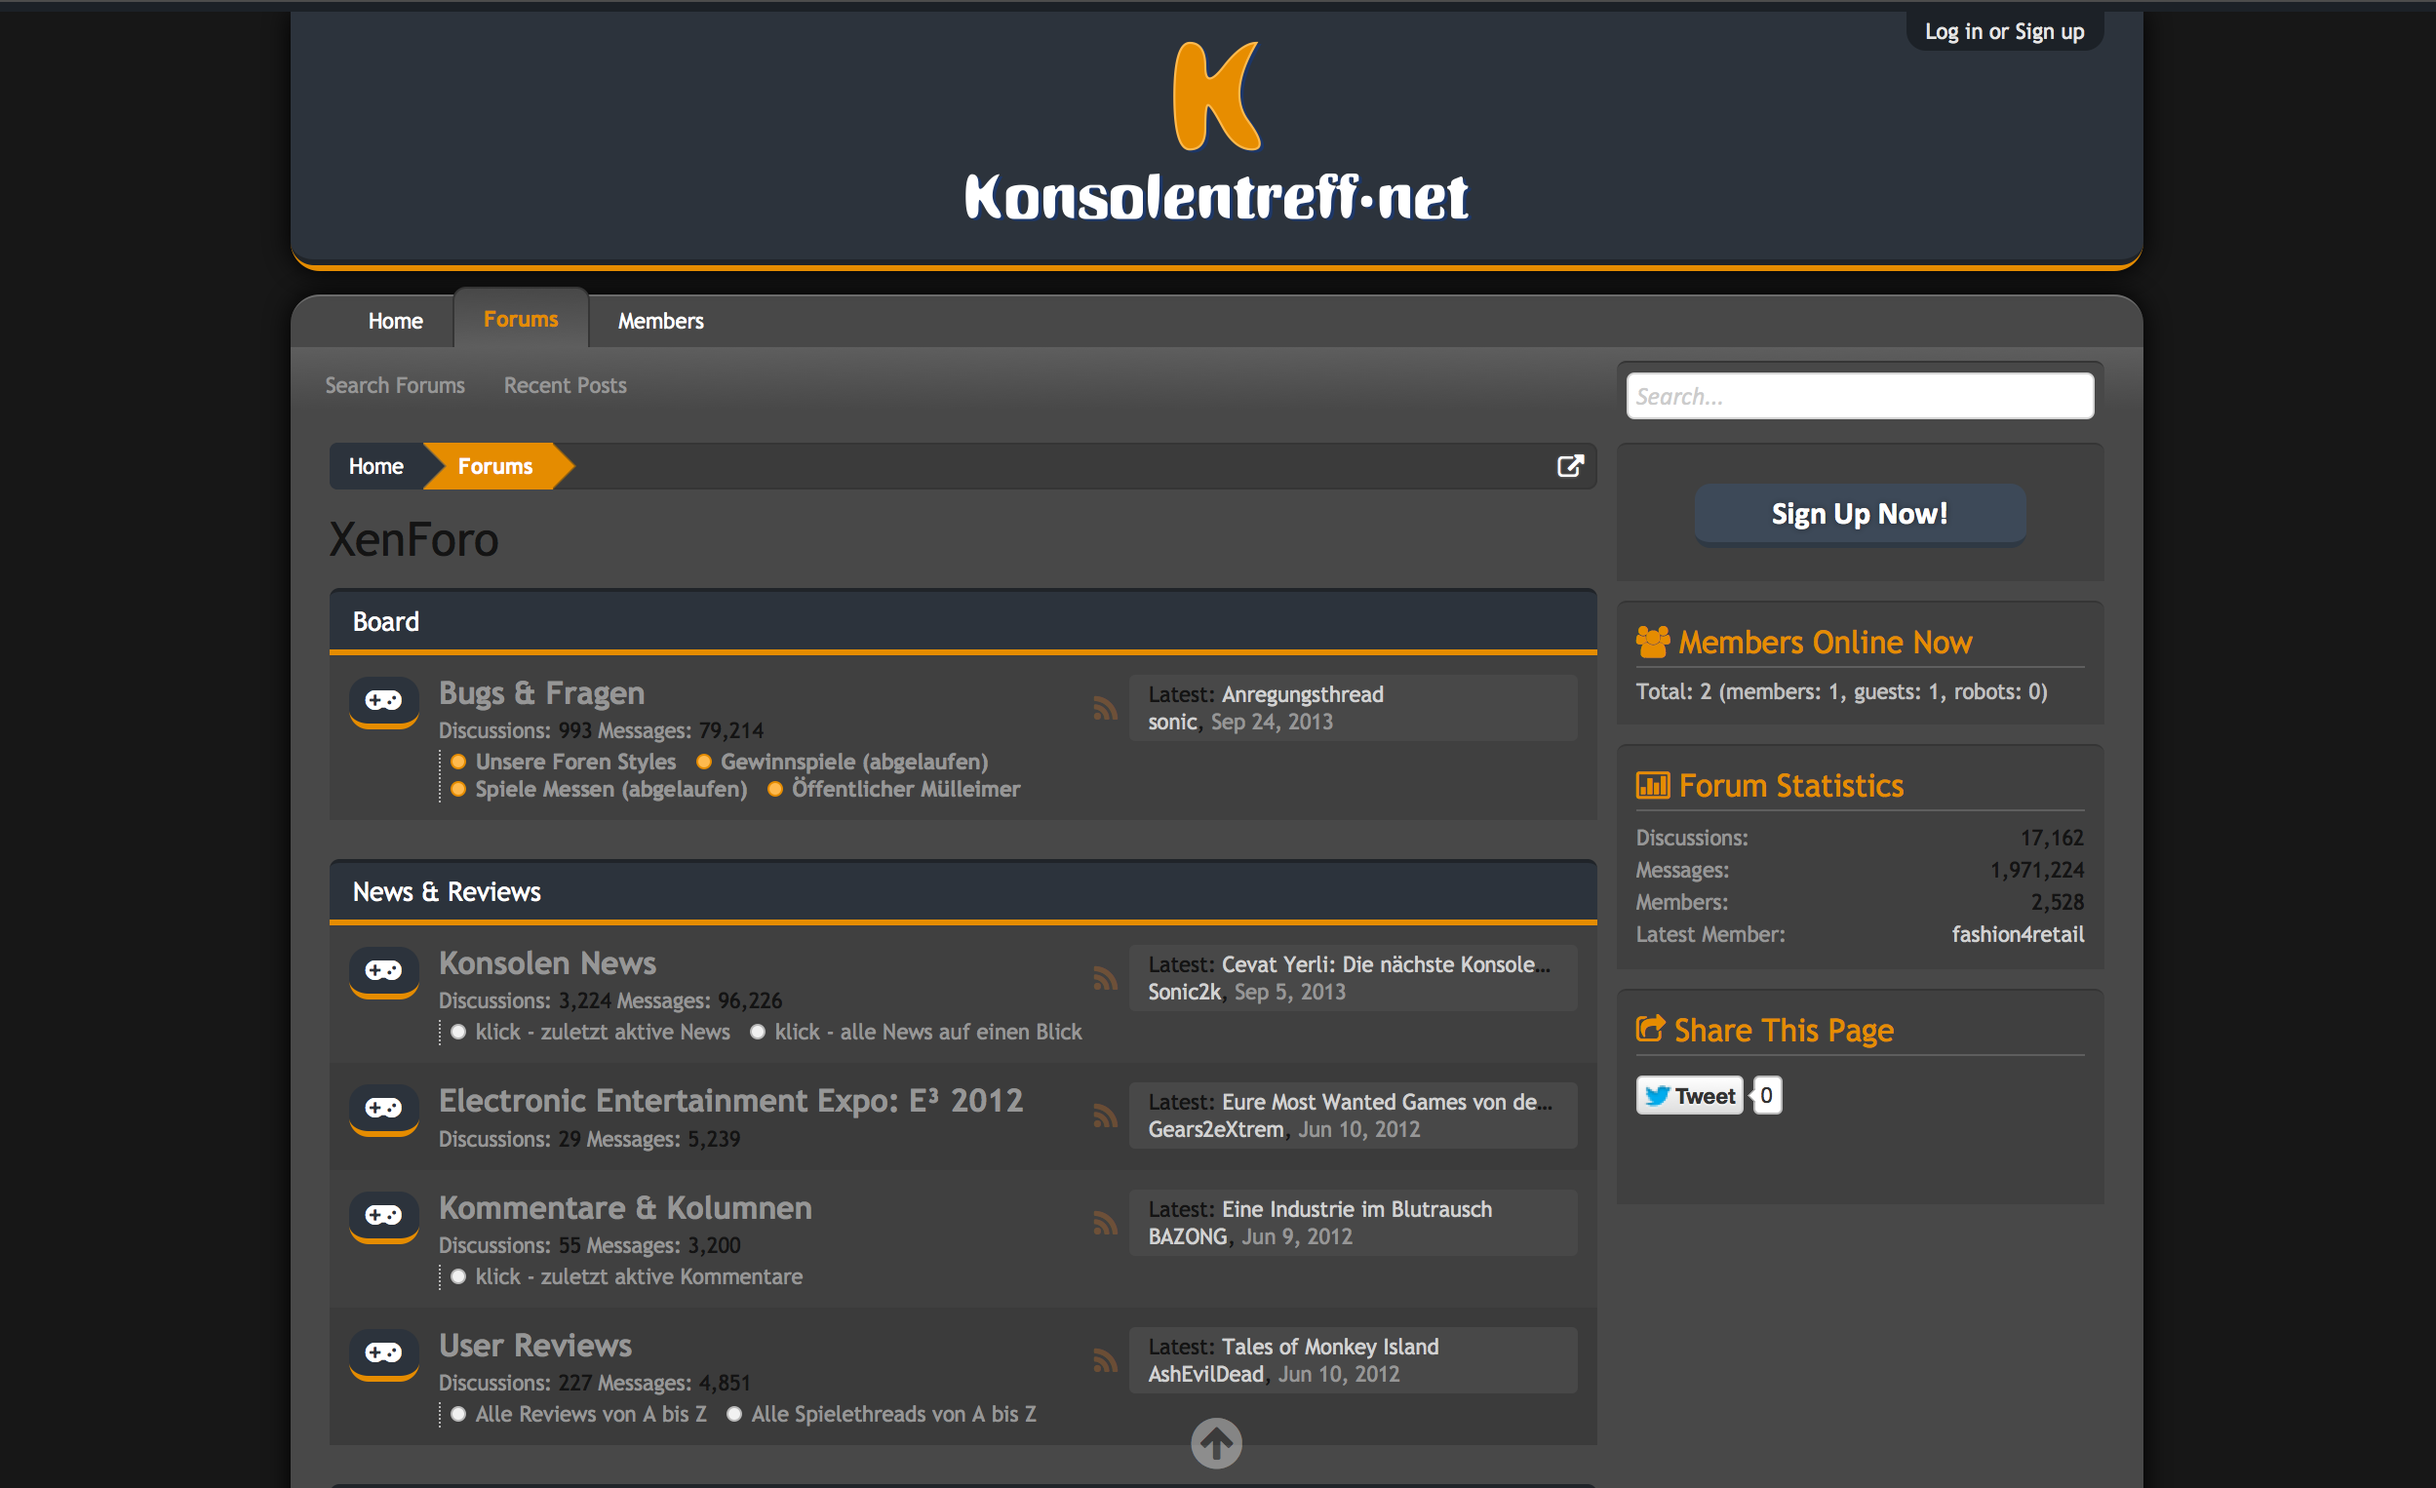Viewport: 2436px width, 1488px height.
Task: Click the gamepad icon for User Reviews
Action: pos(383,1353)
